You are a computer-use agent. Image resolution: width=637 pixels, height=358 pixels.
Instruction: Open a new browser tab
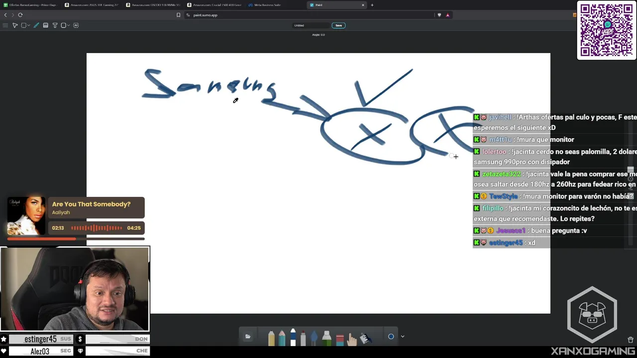click(x=372, y=5)
